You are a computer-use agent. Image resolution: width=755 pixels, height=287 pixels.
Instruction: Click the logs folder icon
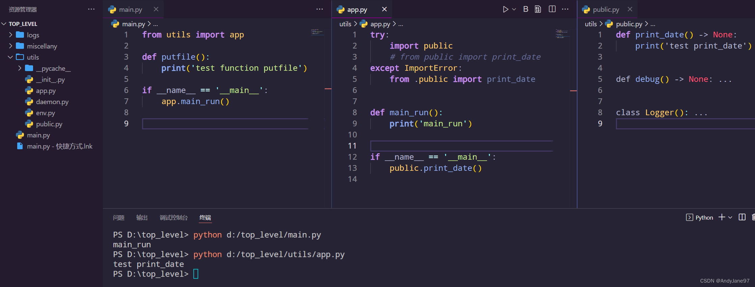(x=20, y=35)
